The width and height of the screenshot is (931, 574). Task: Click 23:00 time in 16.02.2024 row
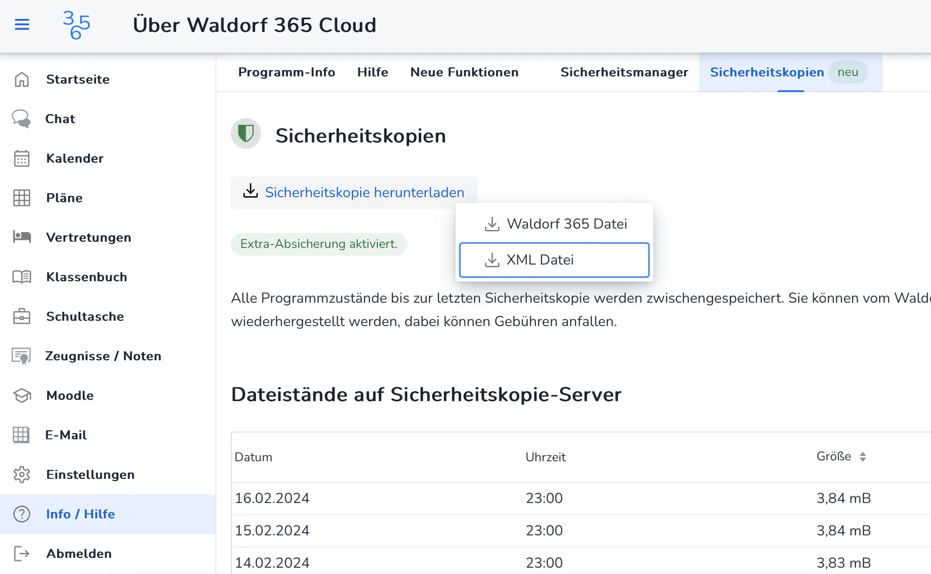(x=544, y=498)
